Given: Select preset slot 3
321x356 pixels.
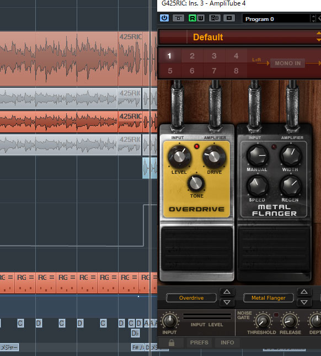Looking at the screenshot, I should pyautogui.click(x=214, y=56).
